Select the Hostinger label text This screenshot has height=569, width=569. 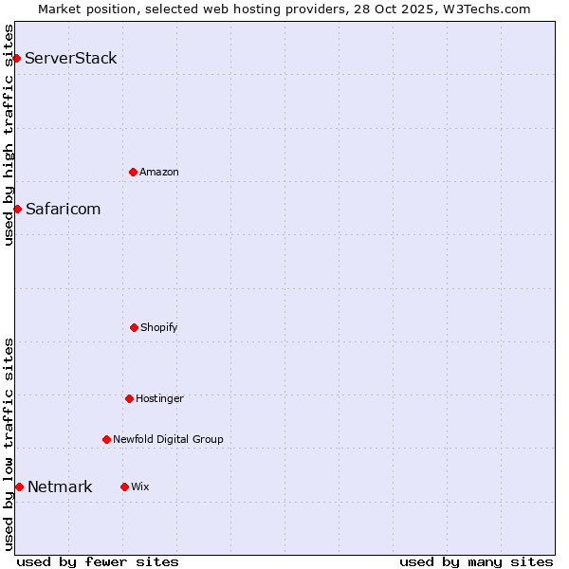159,398
